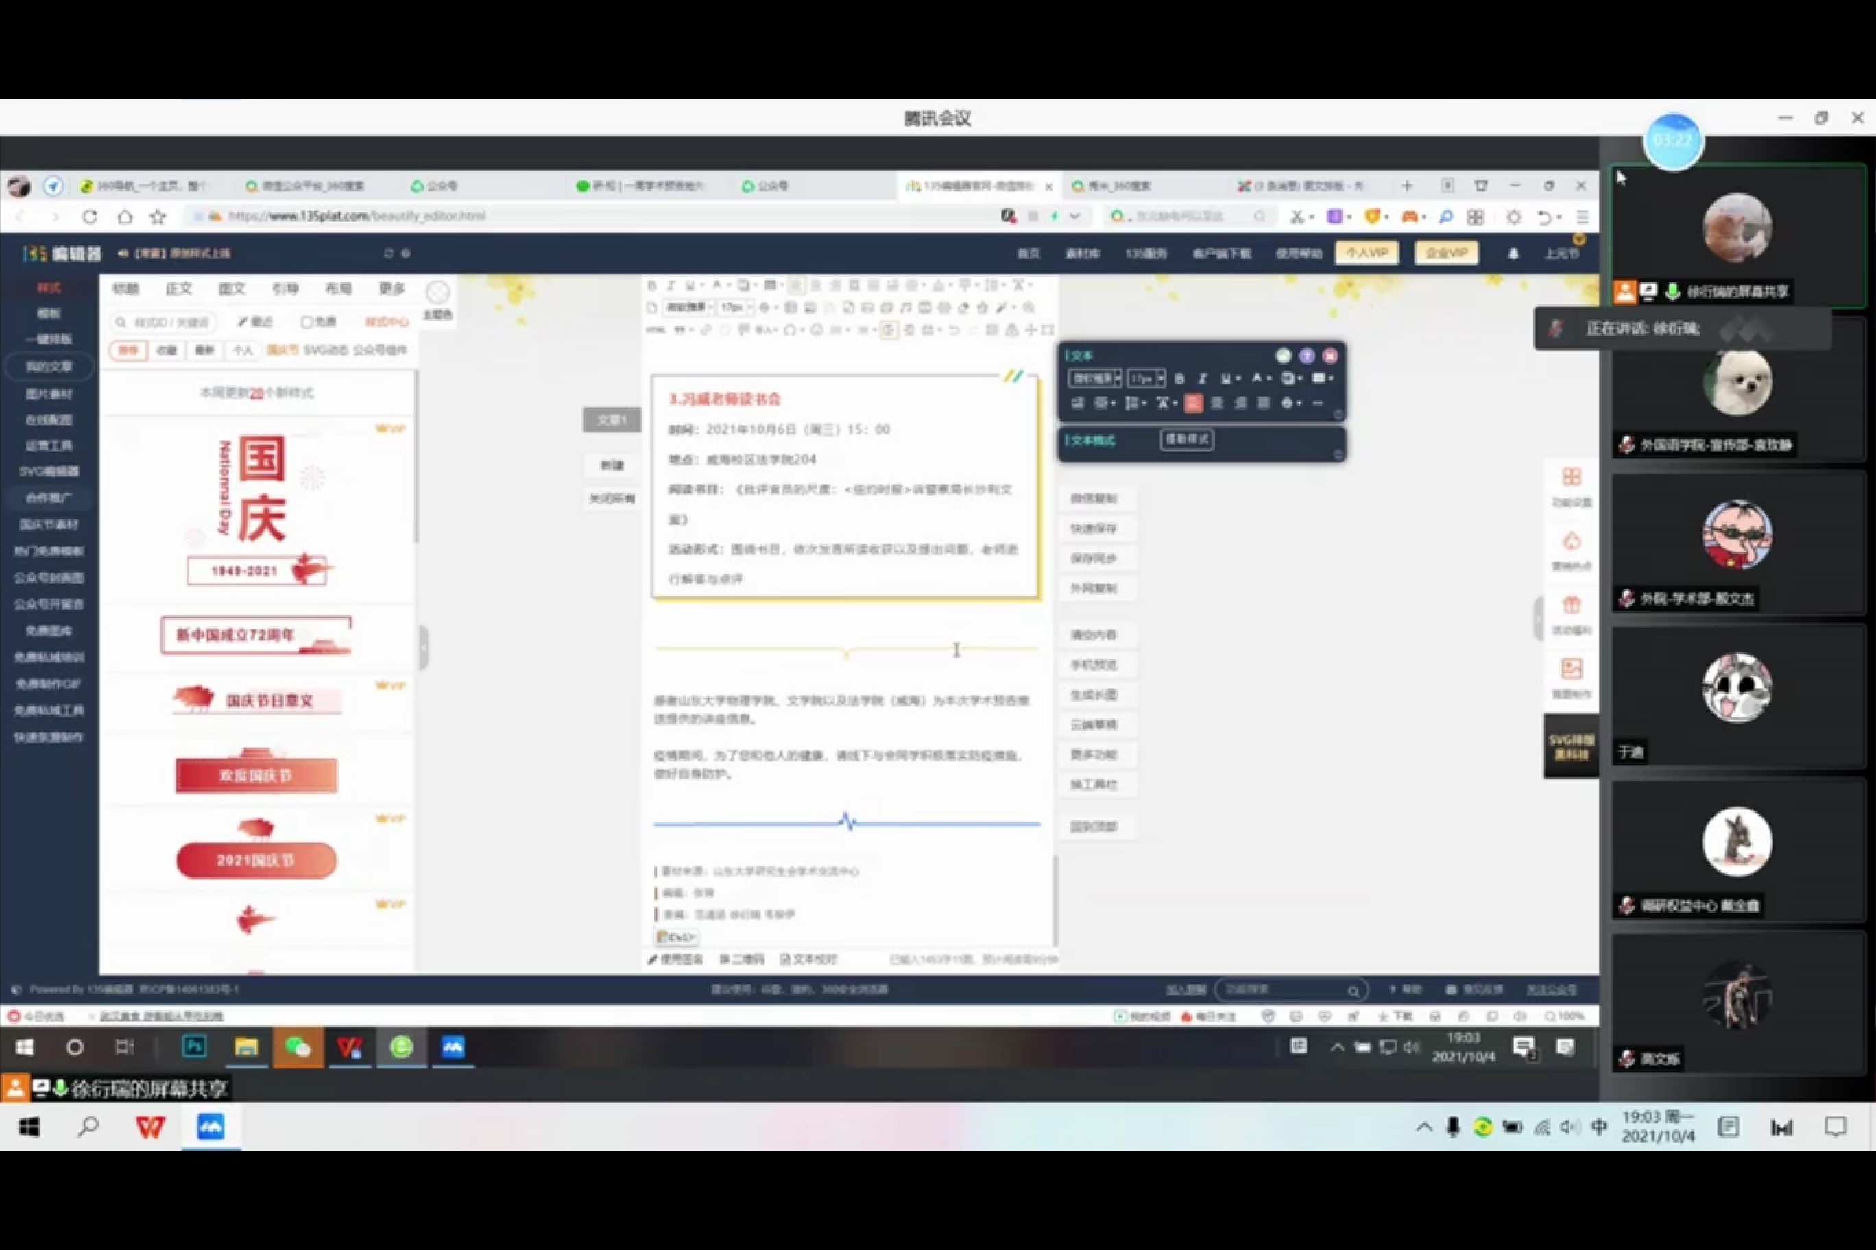The image size is (1876, 1250).
Task: Switch to the 布局 style tab
Action: click(x=338, y=289)
